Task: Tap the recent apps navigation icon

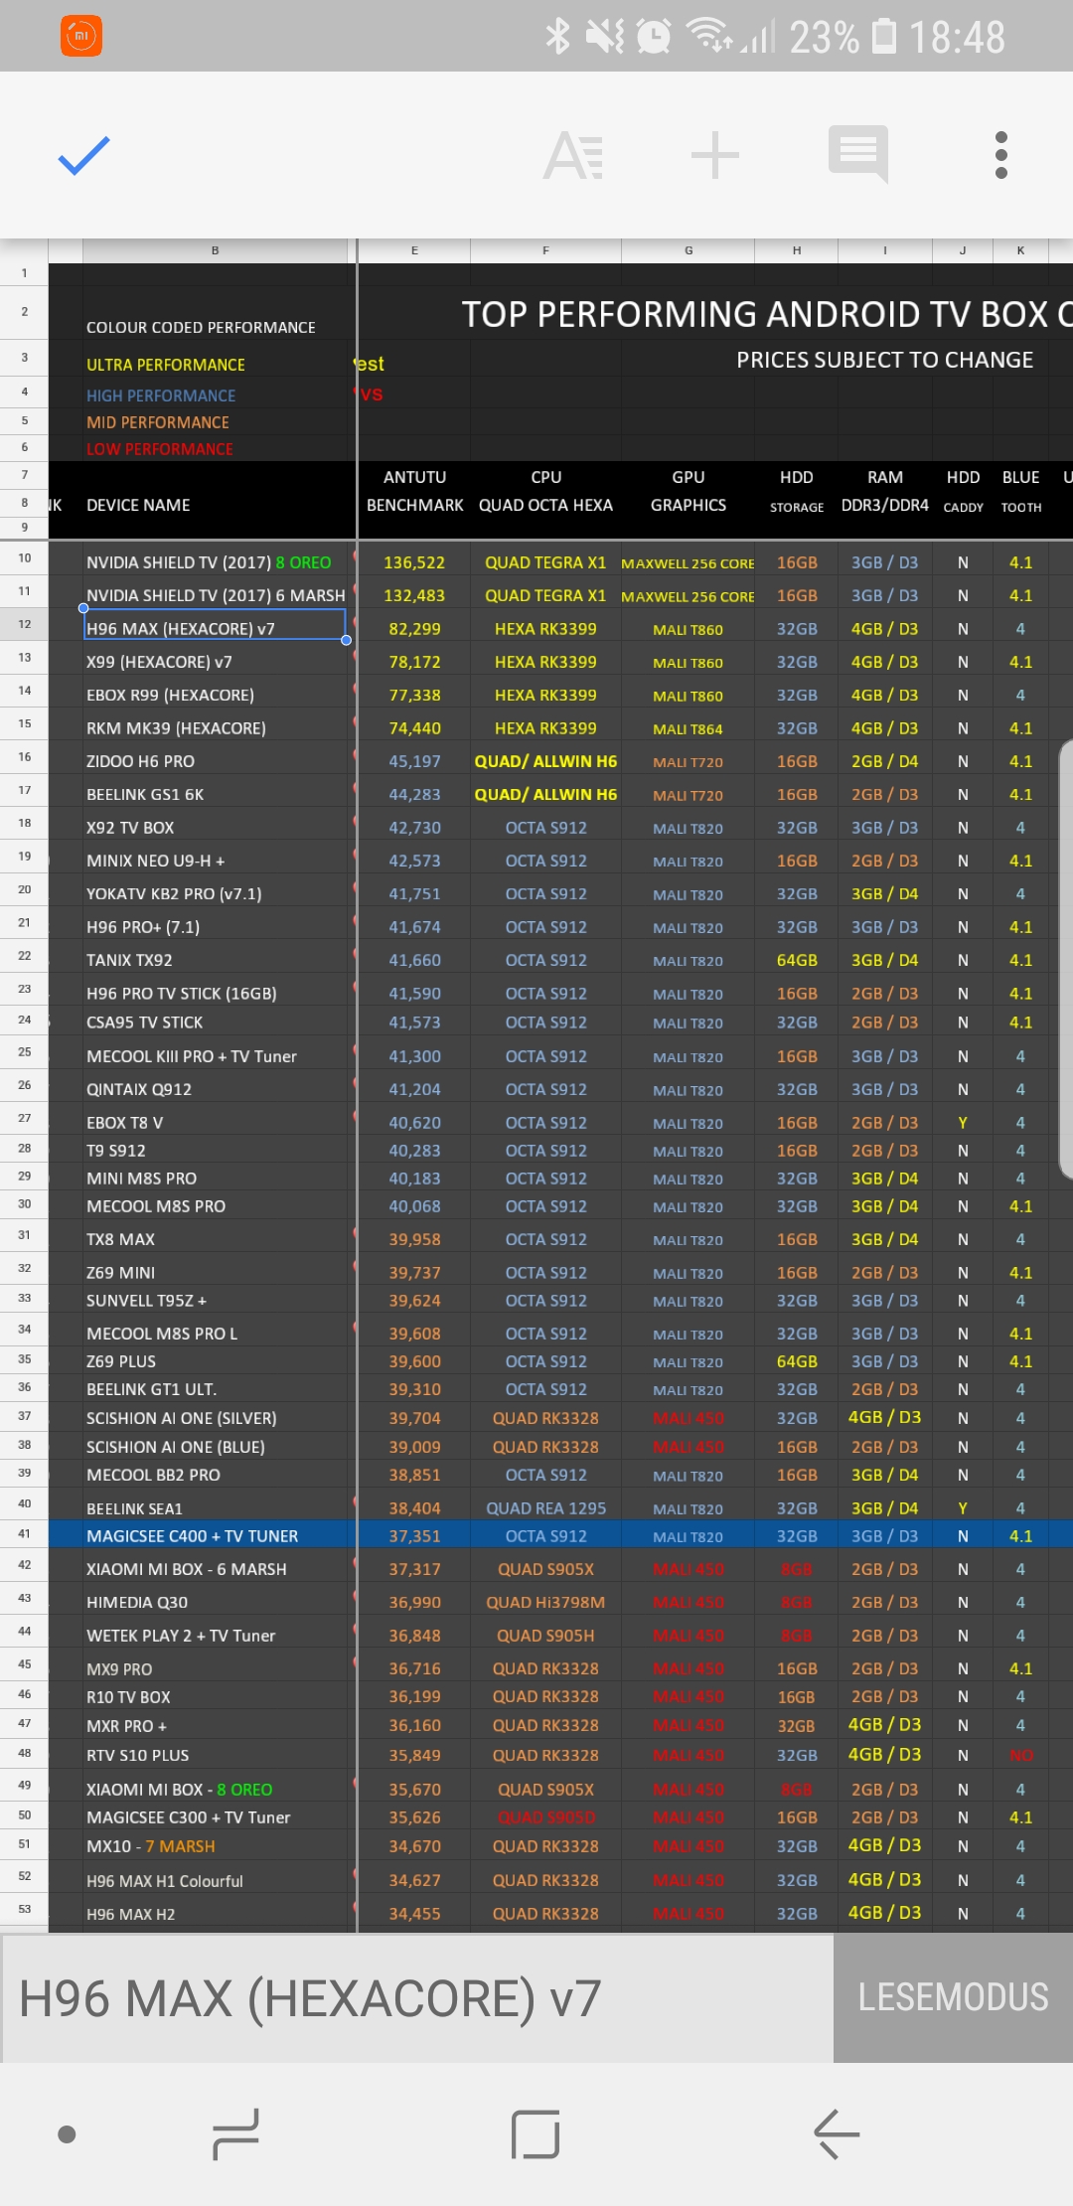Action: coord(235,2133)
